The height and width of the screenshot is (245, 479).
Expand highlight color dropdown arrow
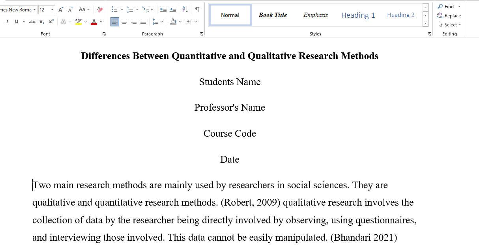click(85, 22)
